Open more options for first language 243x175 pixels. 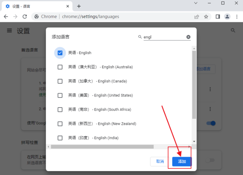210,89
